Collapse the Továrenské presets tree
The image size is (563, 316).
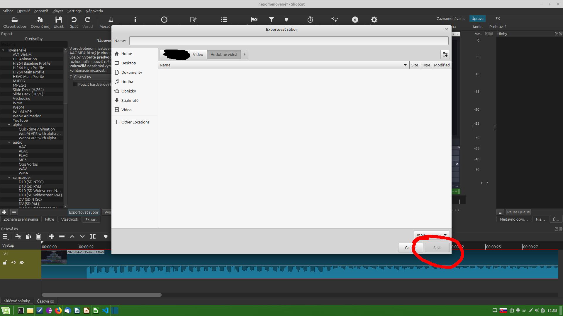coord(3,50)
